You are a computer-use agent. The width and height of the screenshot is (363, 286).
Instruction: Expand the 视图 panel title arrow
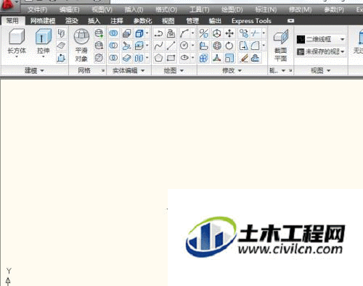click(329, 71)
